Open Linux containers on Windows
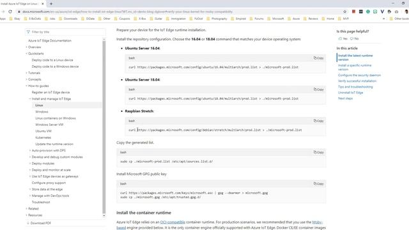This screenshot has width=409, height=230. click(56, 118)
